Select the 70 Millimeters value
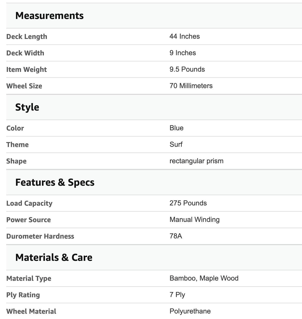The image size is (302, 319). coord(191,86)
